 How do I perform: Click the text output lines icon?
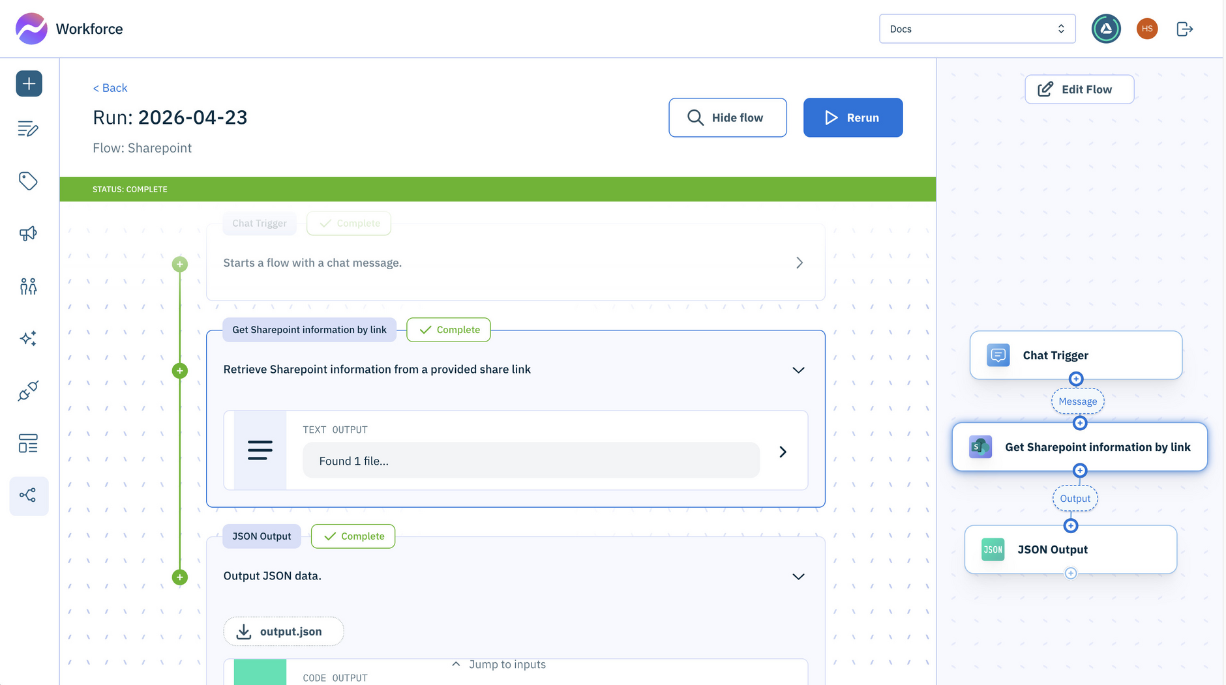(260, 450)
